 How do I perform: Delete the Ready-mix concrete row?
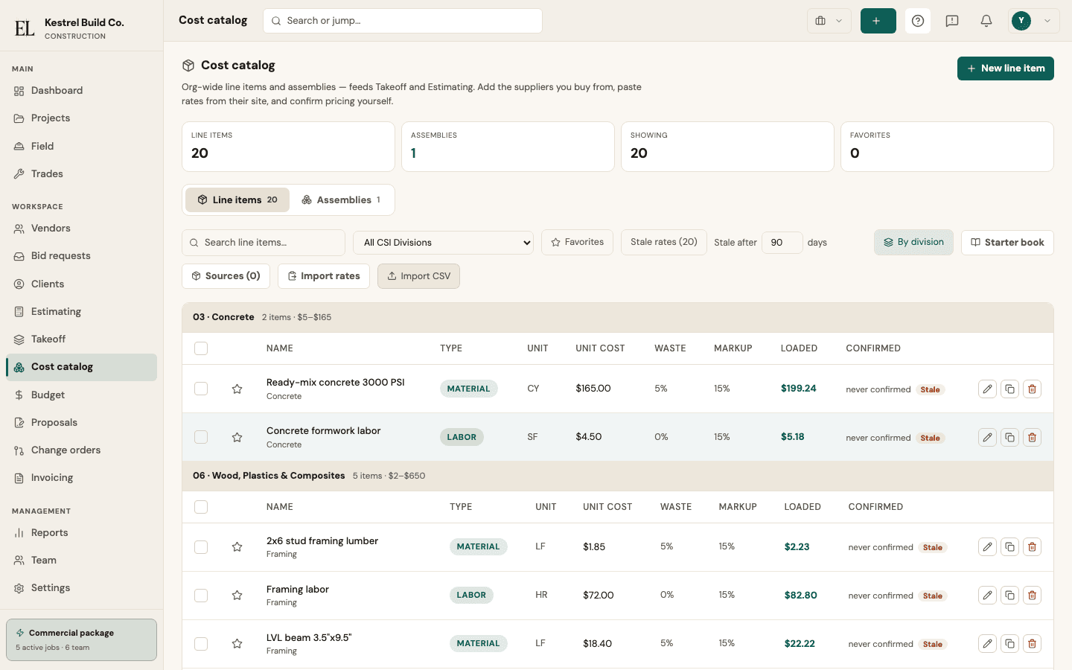pyautogui.click(x=1032, y=389)
